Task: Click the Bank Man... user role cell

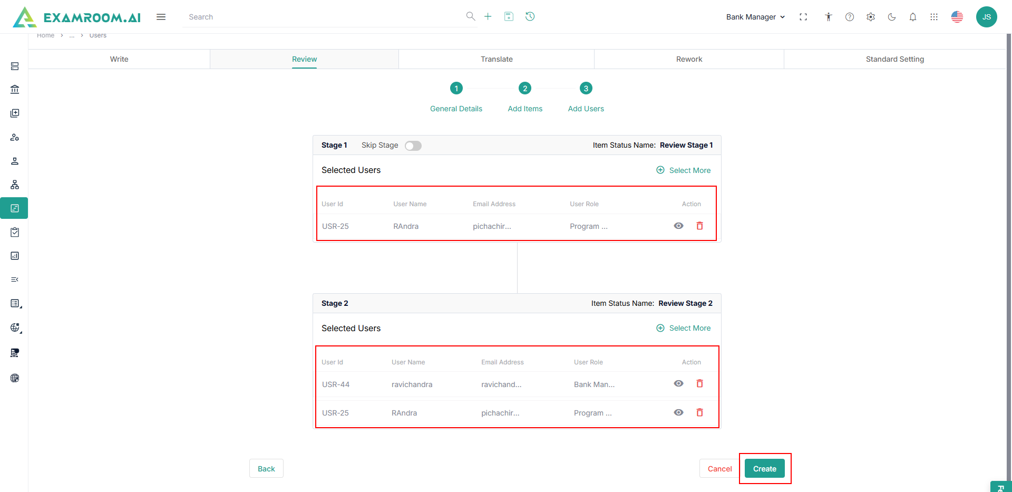Action: point(594,384)
